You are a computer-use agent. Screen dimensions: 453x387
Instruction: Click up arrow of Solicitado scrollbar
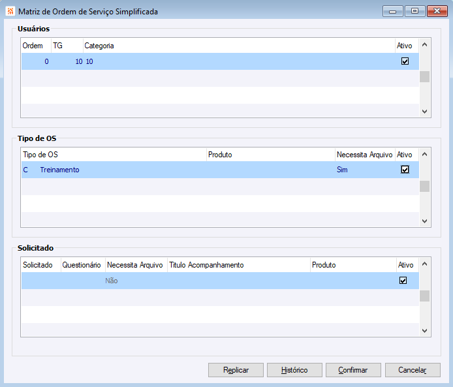coord(424,264)
